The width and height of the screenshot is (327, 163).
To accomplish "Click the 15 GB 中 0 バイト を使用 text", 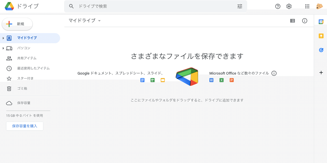I will pos(25,115).
